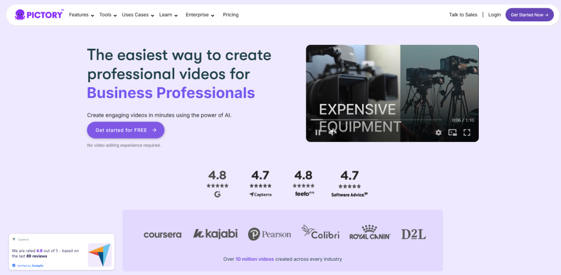Viewport: 561px width, 275px height.
Task: Expand the Learn dropdown menu
Action: tap(169, 15)
